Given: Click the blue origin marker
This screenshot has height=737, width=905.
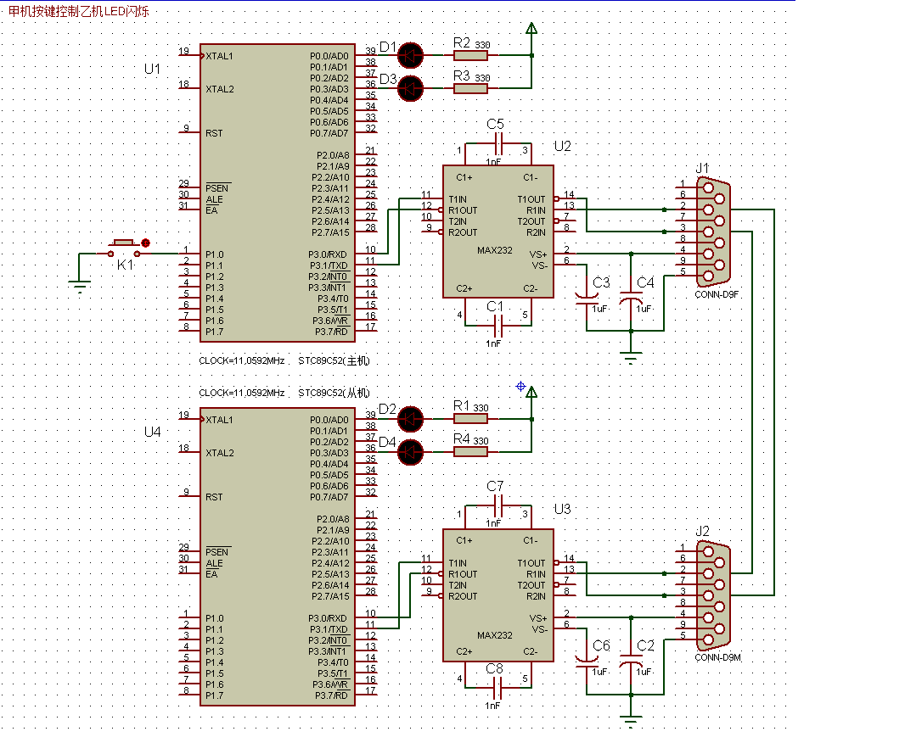Looking at the screenshot, I should (x=520, y=386).
